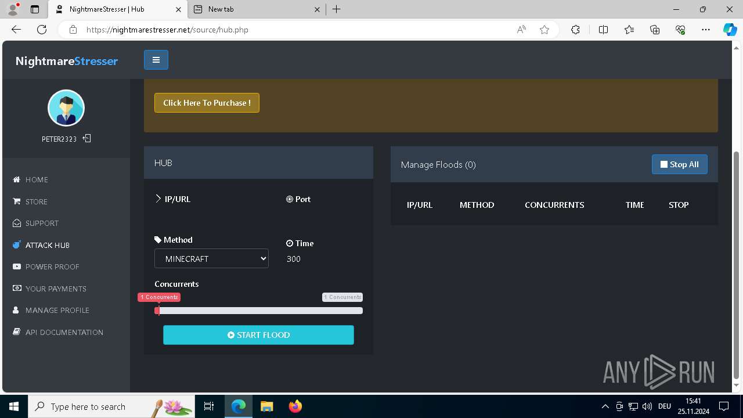
Task: Click the address bar URL
Action: 167,30
